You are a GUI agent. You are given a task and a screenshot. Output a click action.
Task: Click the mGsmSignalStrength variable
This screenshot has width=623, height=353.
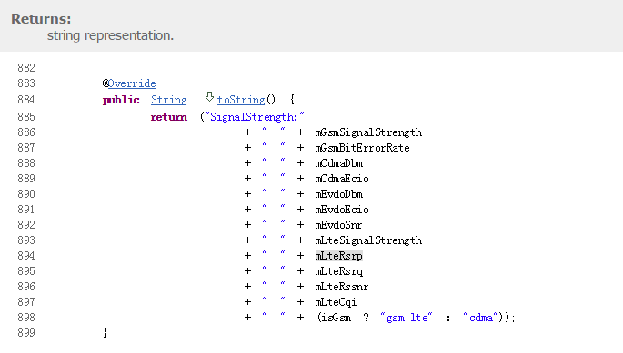pos(368,132)
